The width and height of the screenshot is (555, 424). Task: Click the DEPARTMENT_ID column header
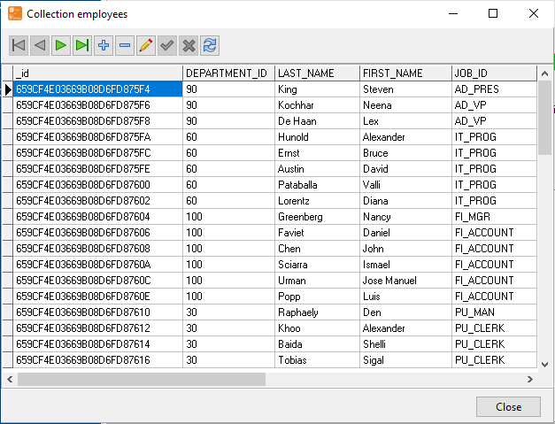228,73
